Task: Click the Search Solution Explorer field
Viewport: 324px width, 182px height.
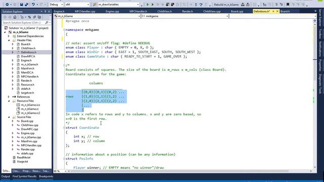Action: pyautogui.click(x=23, y=22)
